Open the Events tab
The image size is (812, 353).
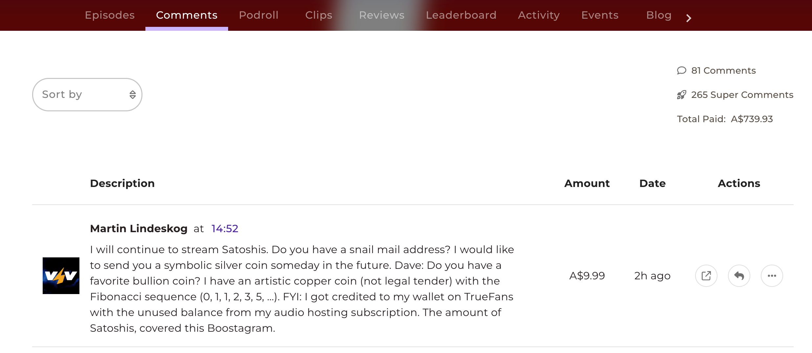click(600, 15)
